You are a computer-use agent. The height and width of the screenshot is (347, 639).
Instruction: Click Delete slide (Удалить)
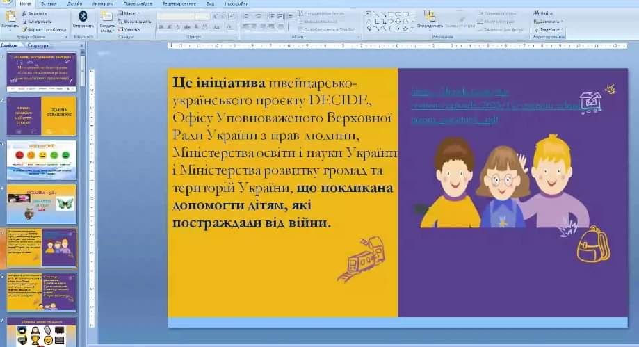tap(129, 29)
